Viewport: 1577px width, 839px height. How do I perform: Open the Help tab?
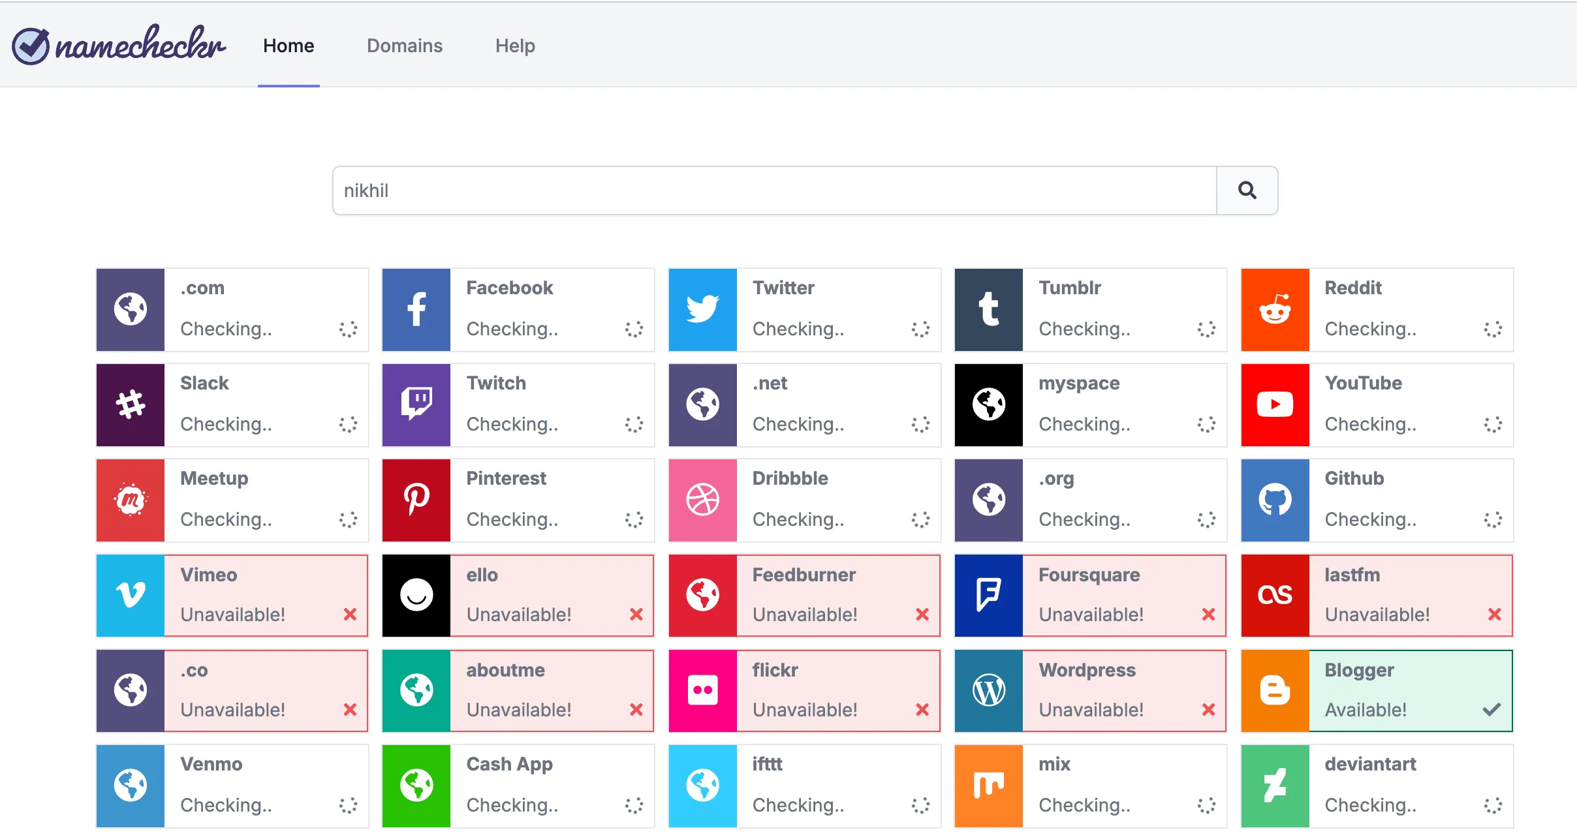click(515, 46)
